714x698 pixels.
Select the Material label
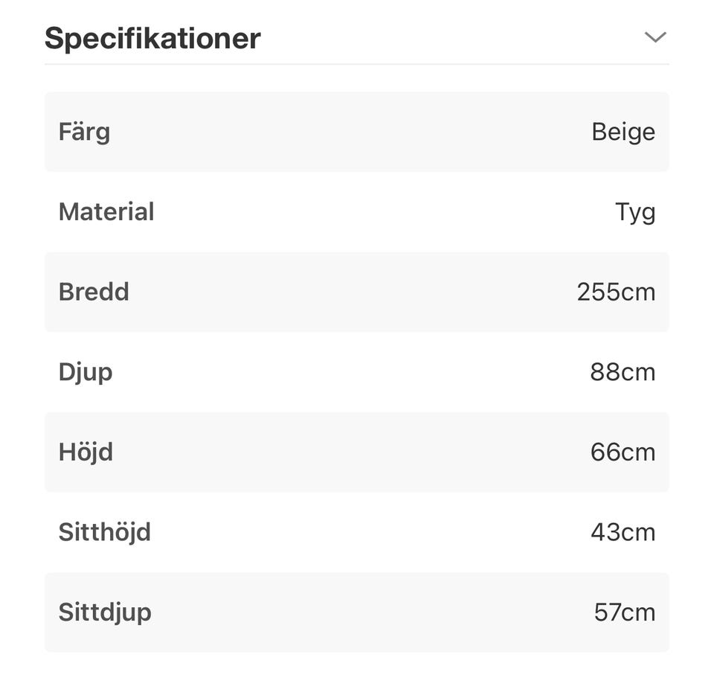(x=106, y=212)
